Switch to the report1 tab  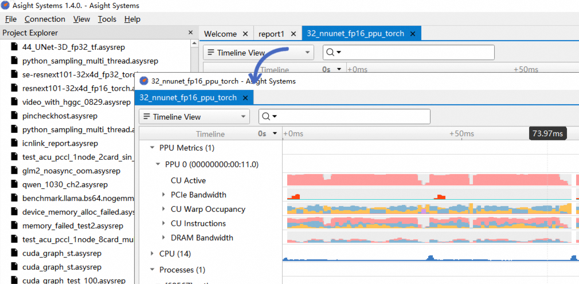(x=271, y=34)
